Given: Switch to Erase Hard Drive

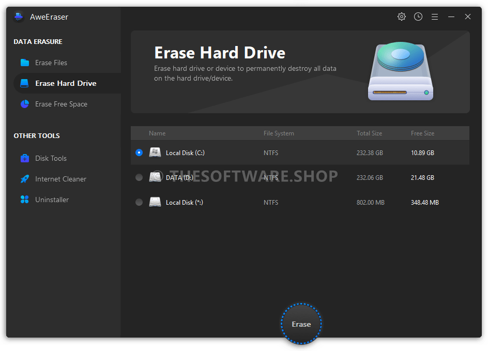Looking at the screenshot, I should click(x=67, y=83).
